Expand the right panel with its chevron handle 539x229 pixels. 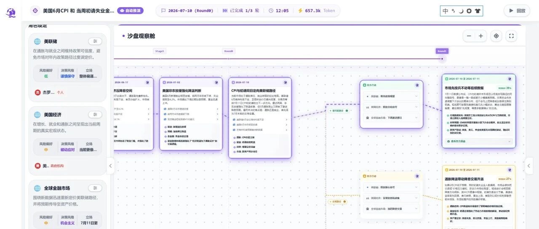(x=529, y=166)
